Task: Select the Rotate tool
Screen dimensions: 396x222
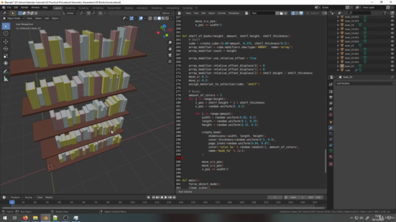Action: [x=6, y=49]
